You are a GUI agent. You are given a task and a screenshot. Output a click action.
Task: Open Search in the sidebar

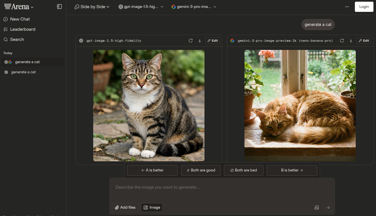pos(33,39)
